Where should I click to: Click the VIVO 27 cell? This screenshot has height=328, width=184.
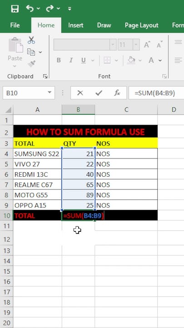38,164
